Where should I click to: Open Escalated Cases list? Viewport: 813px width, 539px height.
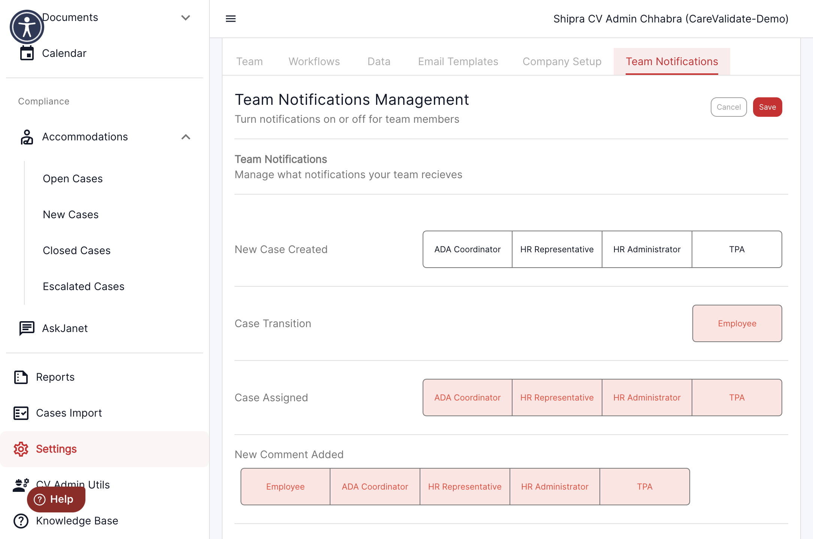point(84,286)
